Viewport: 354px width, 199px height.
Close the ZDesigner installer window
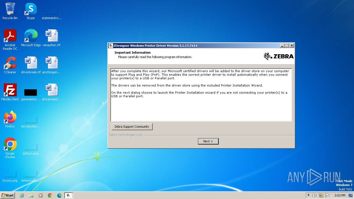click(291, 46)
